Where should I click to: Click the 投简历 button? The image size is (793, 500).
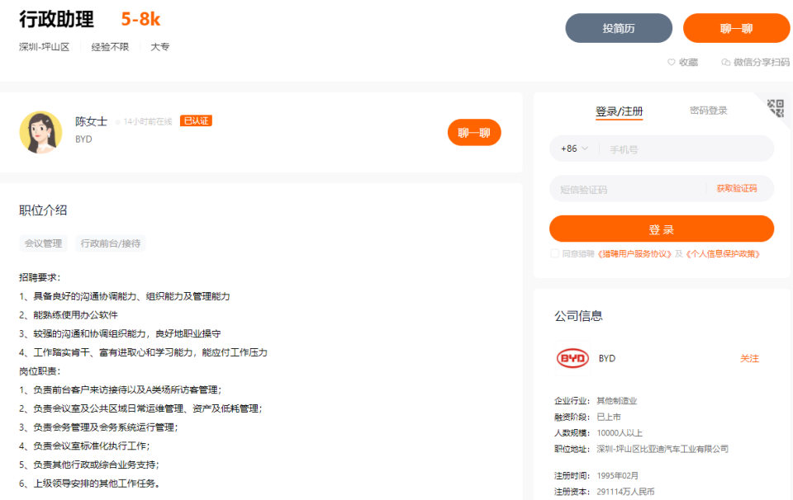pyautogui.click(x=619, y=28)
